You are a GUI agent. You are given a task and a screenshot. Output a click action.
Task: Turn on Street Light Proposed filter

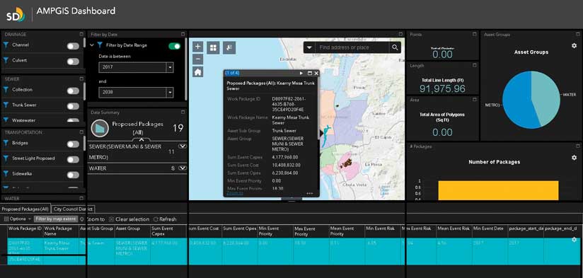[73, 159]
